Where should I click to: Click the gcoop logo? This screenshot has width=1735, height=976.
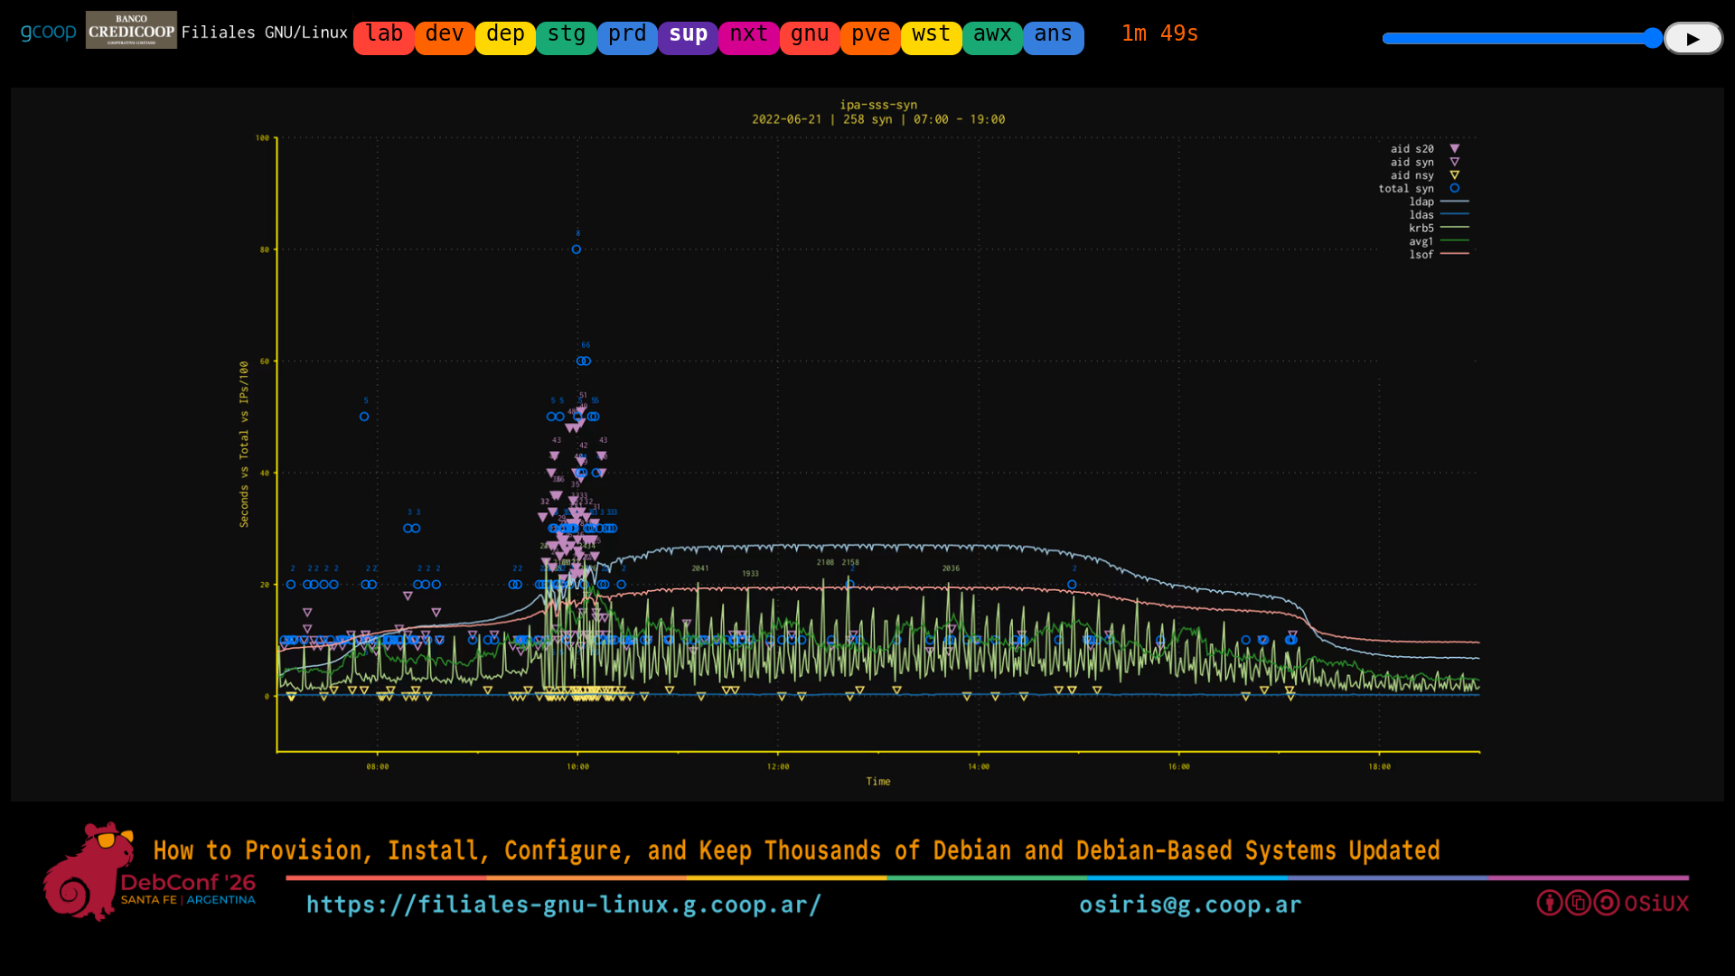click(49, 33)
